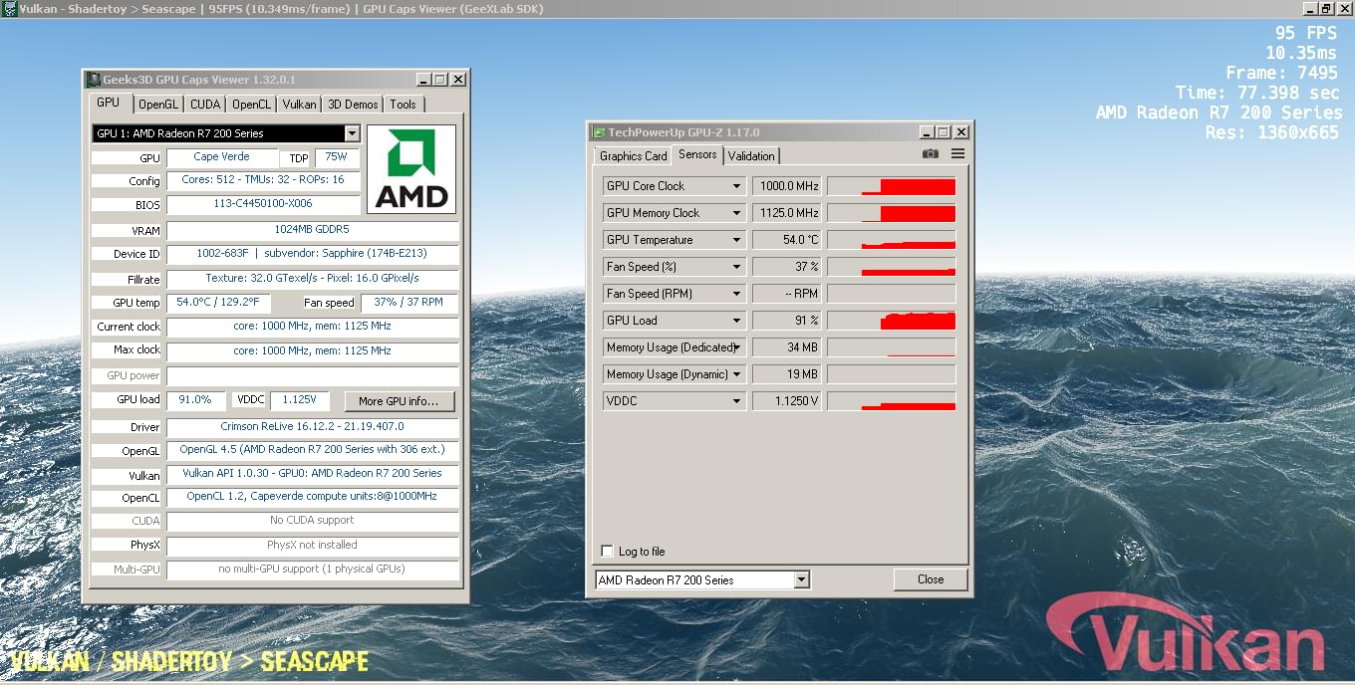Click the VRAM field 1024MB GDDR5
Viewport: 1355px width, 685px height.
pyautogui.click(x=313, y=230)
